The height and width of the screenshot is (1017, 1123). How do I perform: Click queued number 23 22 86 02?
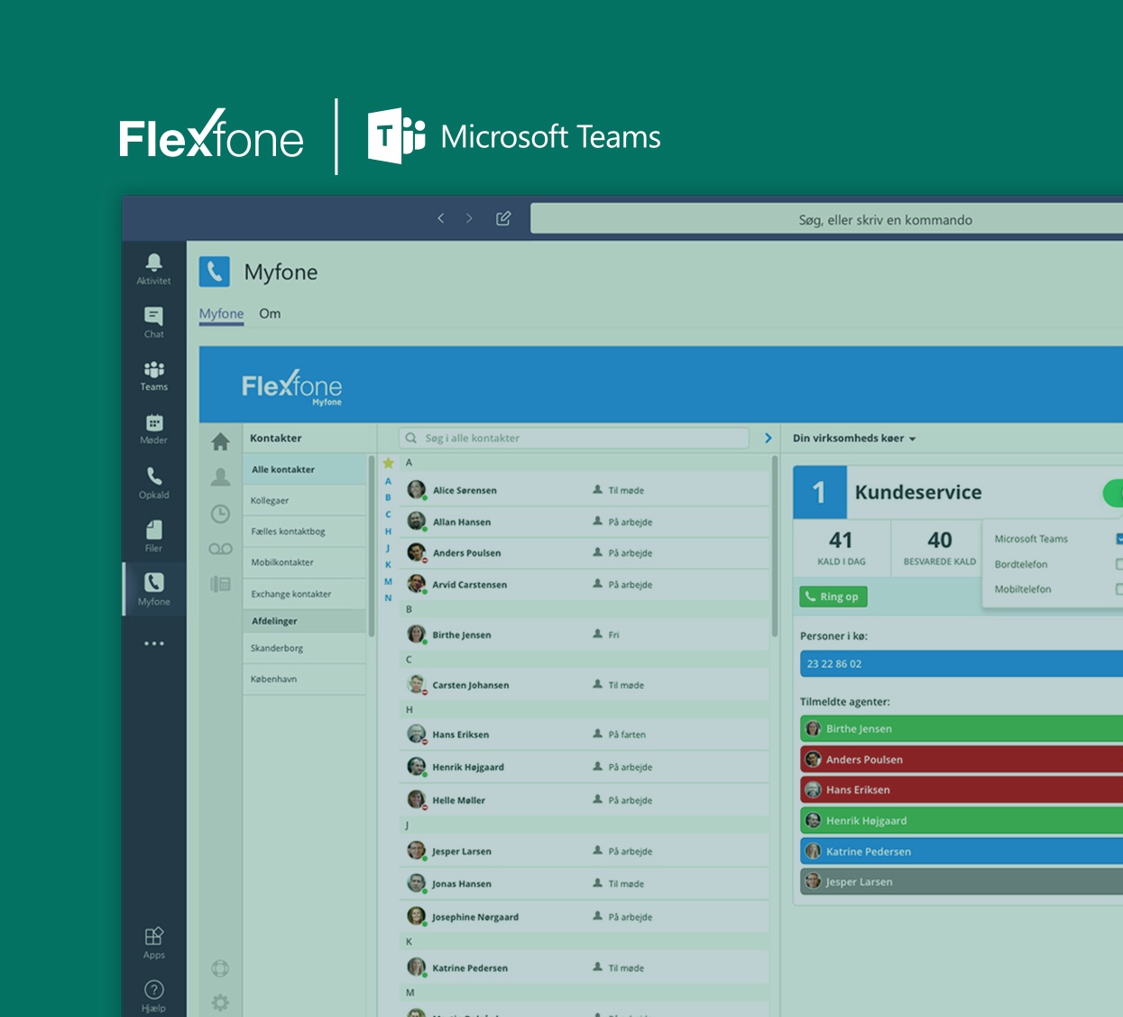tap(962, 663)
